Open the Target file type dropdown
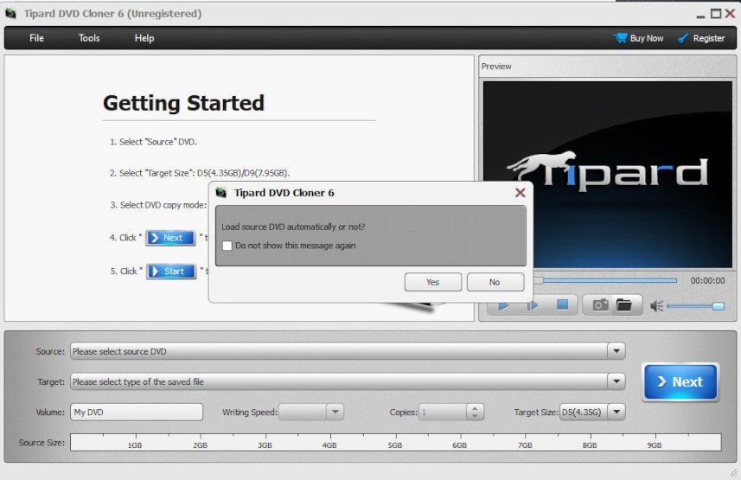This screenshot has height=480, width=741. [616, 381]
